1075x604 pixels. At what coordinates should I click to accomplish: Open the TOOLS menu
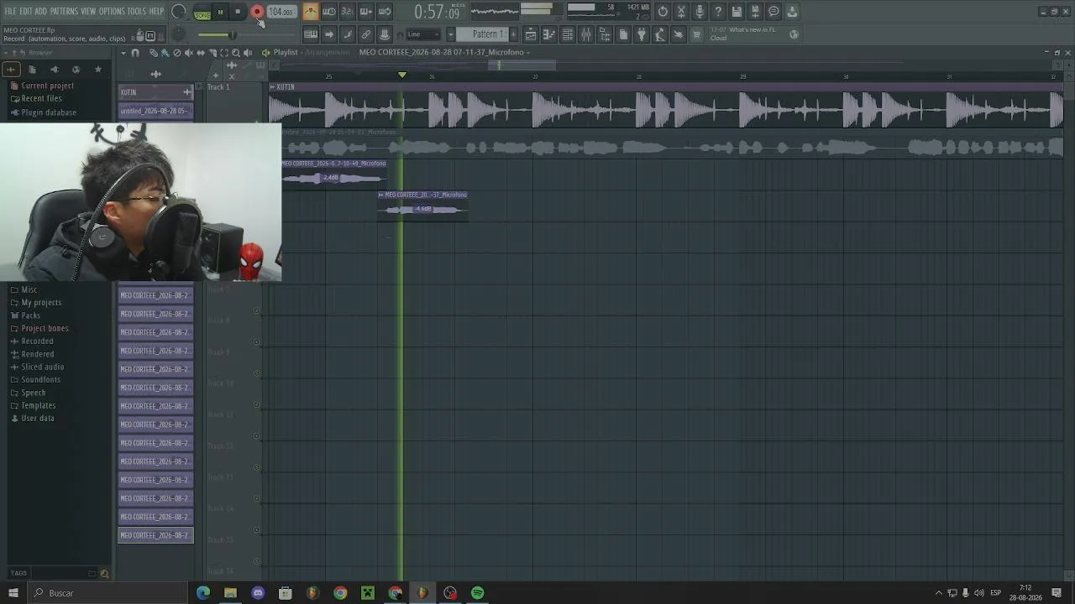click(x=137, y=11)
